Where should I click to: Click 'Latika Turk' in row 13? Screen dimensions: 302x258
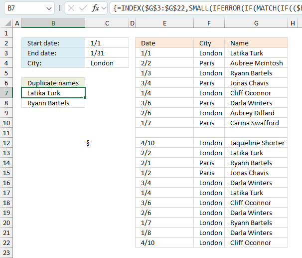click(x=256, y=153)
